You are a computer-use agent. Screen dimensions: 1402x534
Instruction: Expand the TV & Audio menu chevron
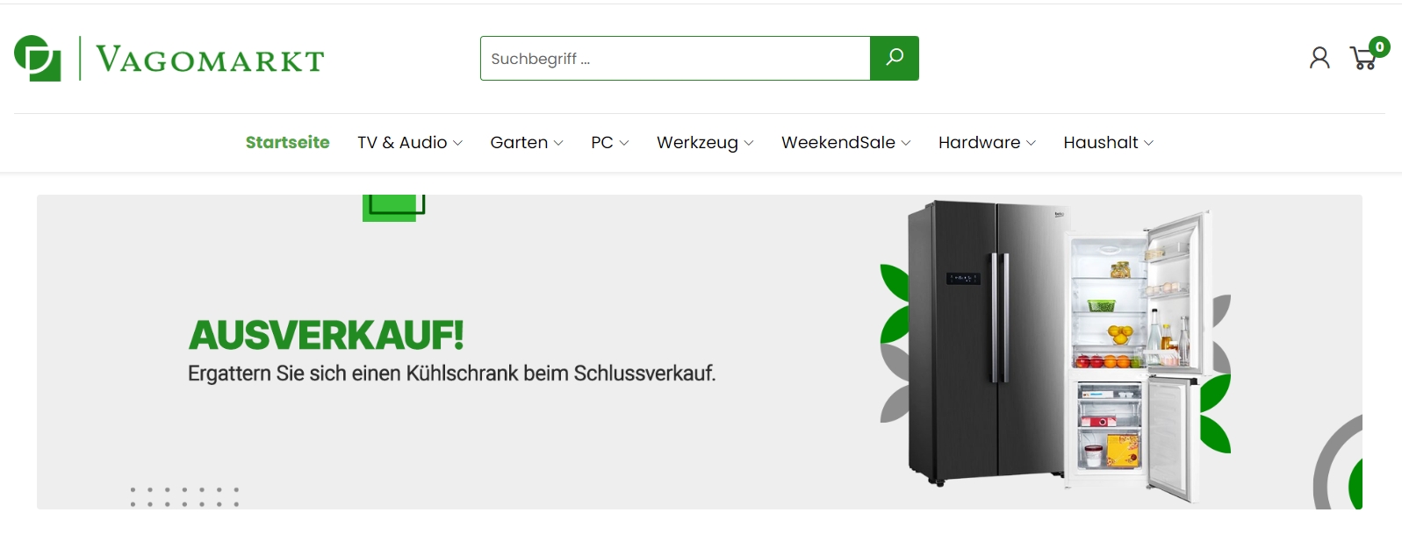(x=457, y=143)
